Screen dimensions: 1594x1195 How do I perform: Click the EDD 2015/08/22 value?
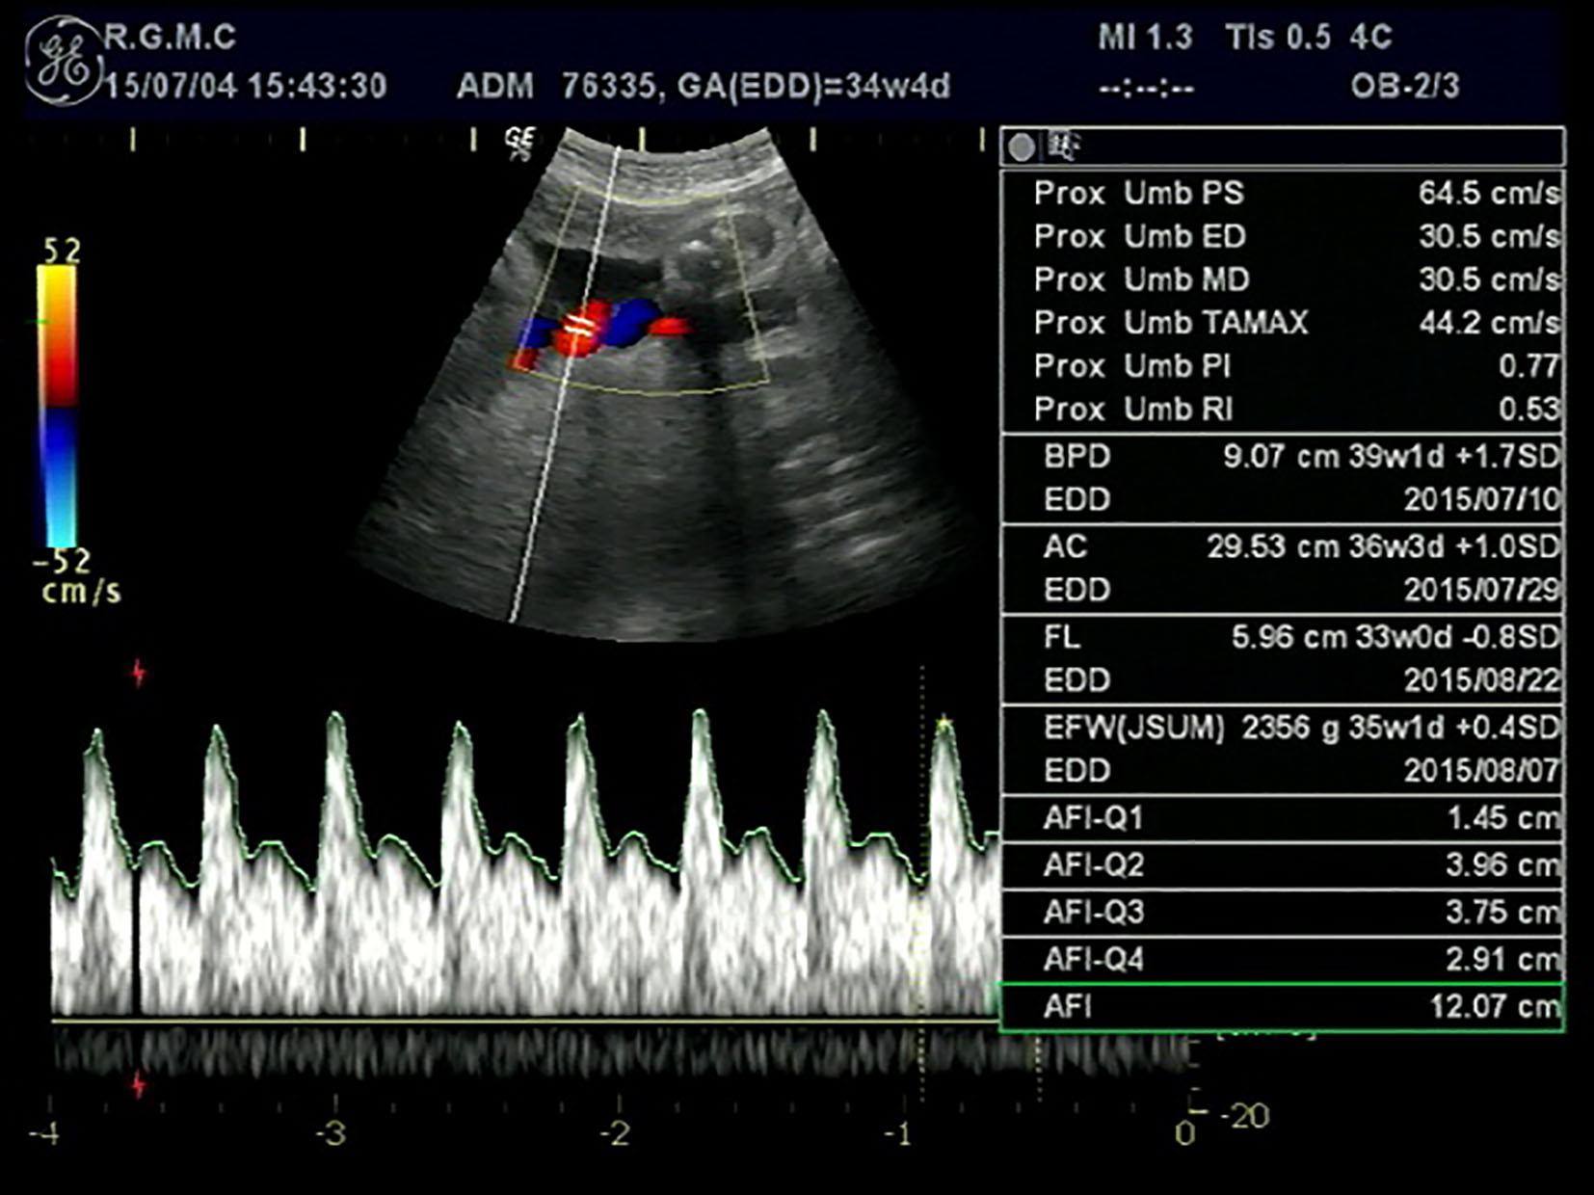1481,680
